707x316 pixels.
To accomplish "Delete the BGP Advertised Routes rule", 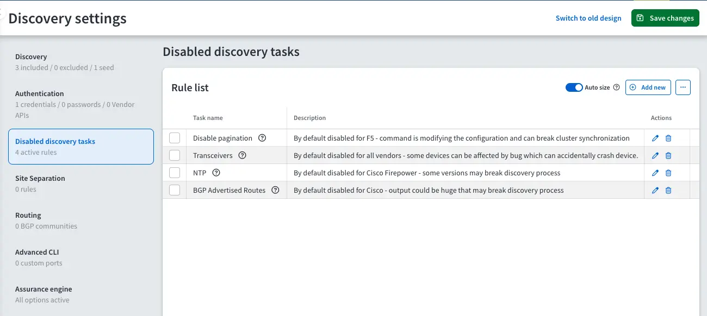I will (668, 191).
